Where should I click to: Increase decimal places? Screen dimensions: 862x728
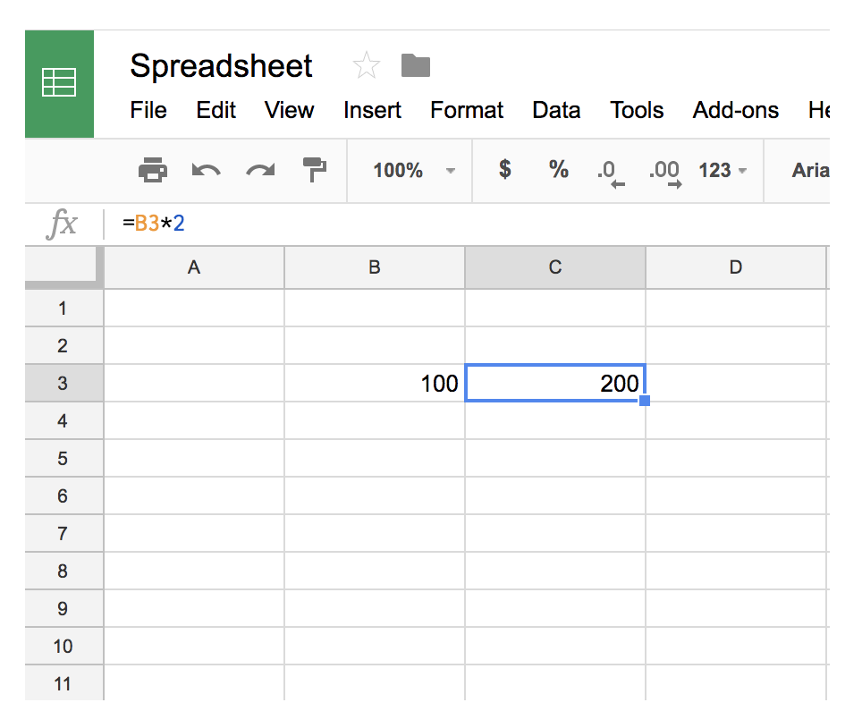pos(665,172)
